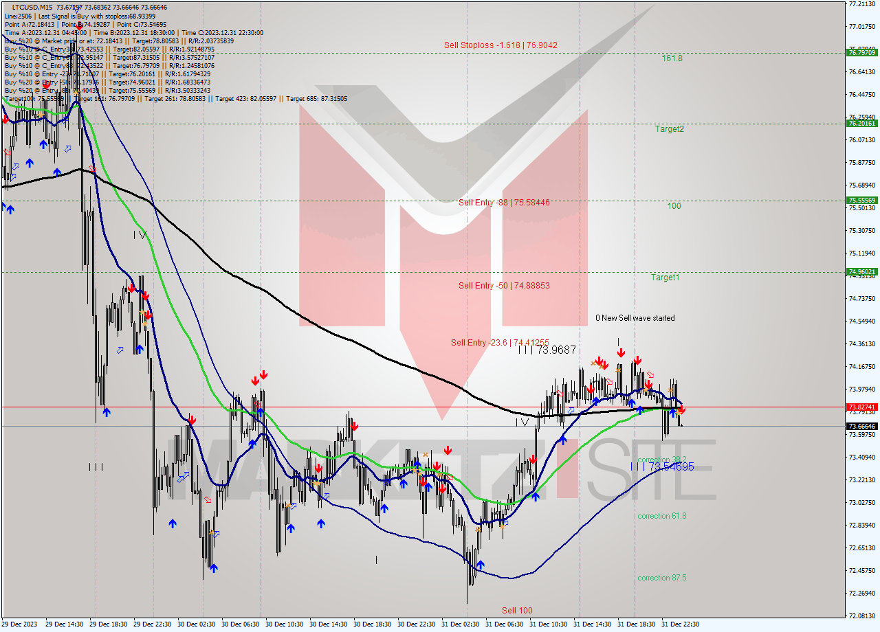Click the black 73.66646 current price tag
Image resolution: width=880 pixels, height=632 pixels.
[862, 427]
